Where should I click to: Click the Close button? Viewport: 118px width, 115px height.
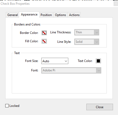tap(100, 107)
